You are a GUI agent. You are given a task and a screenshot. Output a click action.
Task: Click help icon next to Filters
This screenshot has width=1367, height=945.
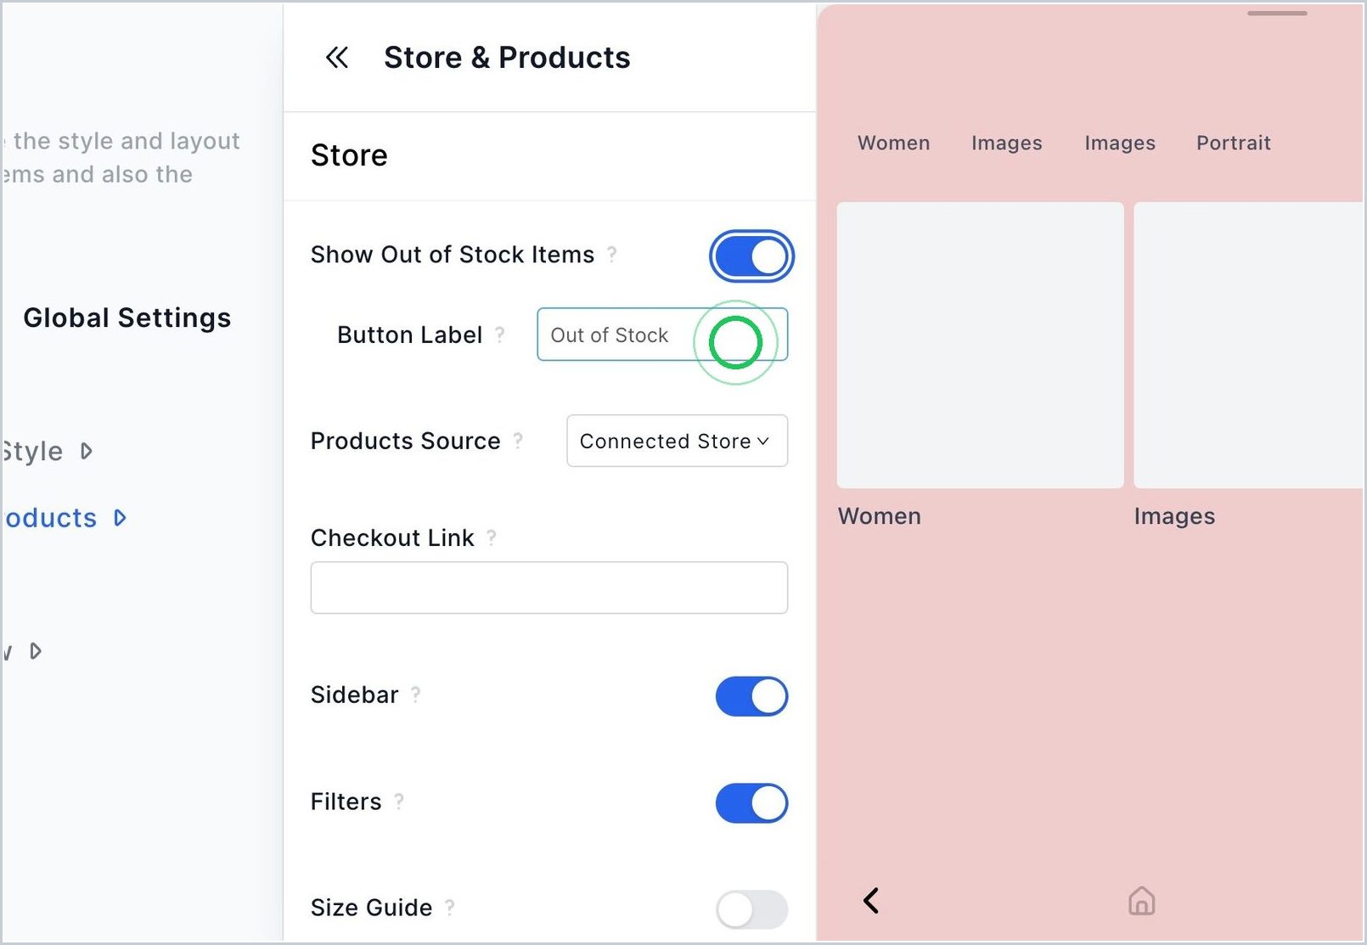click(x=399, y=802)
